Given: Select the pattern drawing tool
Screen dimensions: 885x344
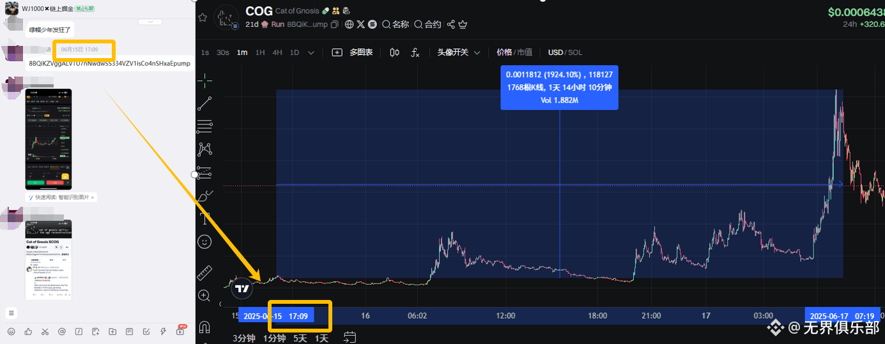Looking at the screenshot, I should point(204,149).
